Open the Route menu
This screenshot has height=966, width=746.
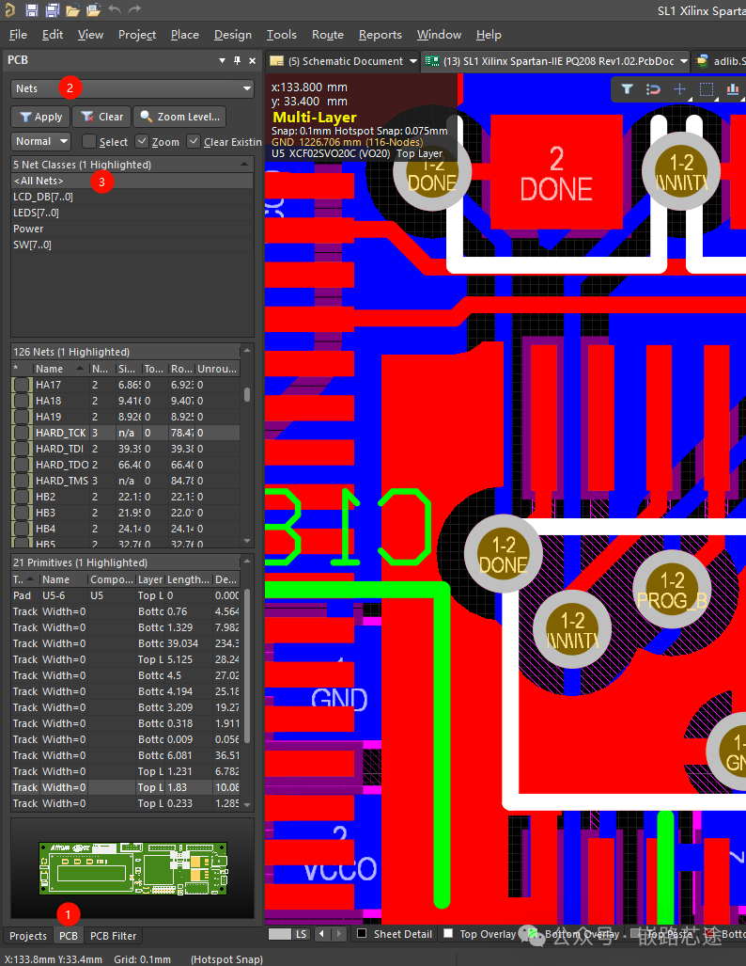[328, 35]
